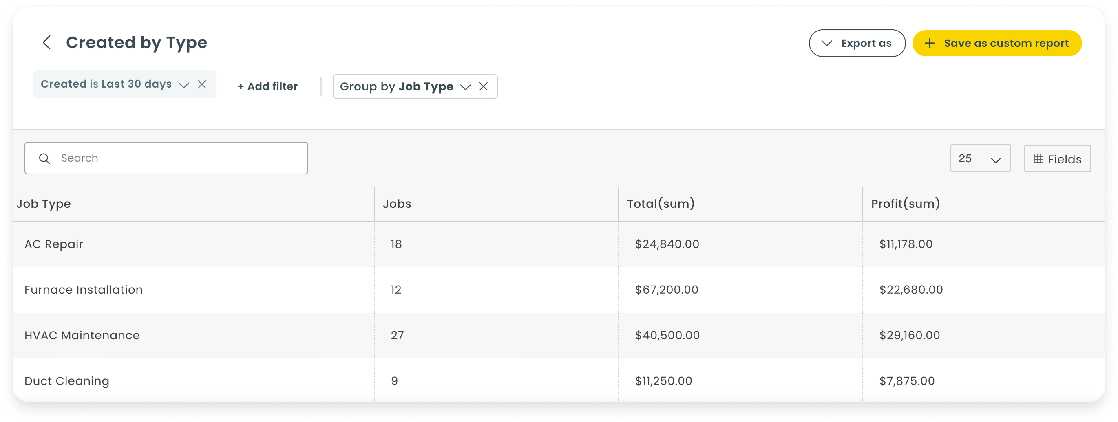Change the 25 rows per page dropdown

coord(980,158)
